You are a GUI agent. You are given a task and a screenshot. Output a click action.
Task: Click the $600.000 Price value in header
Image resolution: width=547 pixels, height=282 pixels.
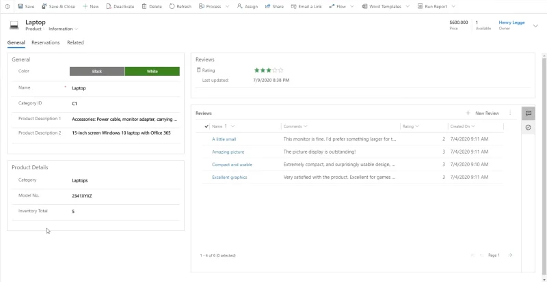pos(458,23)
